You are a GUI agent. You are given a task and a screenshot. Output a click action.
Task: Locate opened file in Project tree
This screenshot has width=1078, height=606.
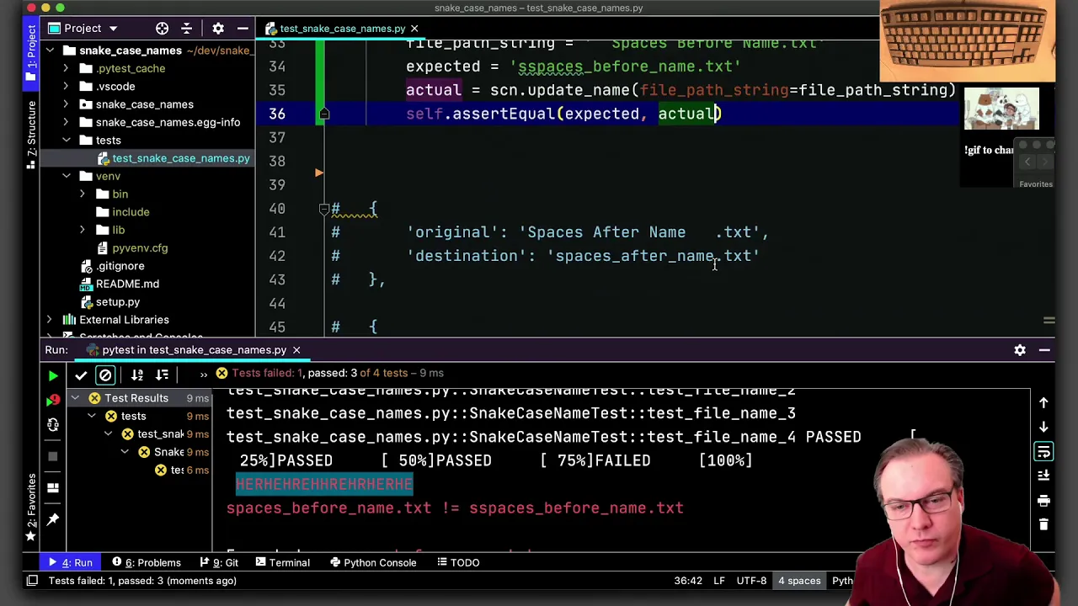tap(162, 29)
